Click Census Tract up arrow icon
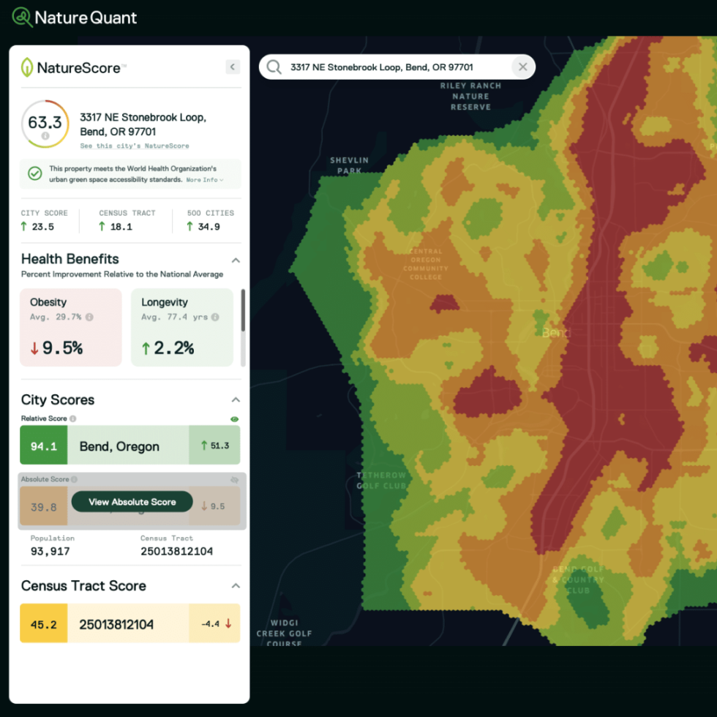 point(102,226)
